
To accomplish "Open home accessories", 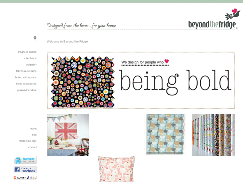I will 26,83.
